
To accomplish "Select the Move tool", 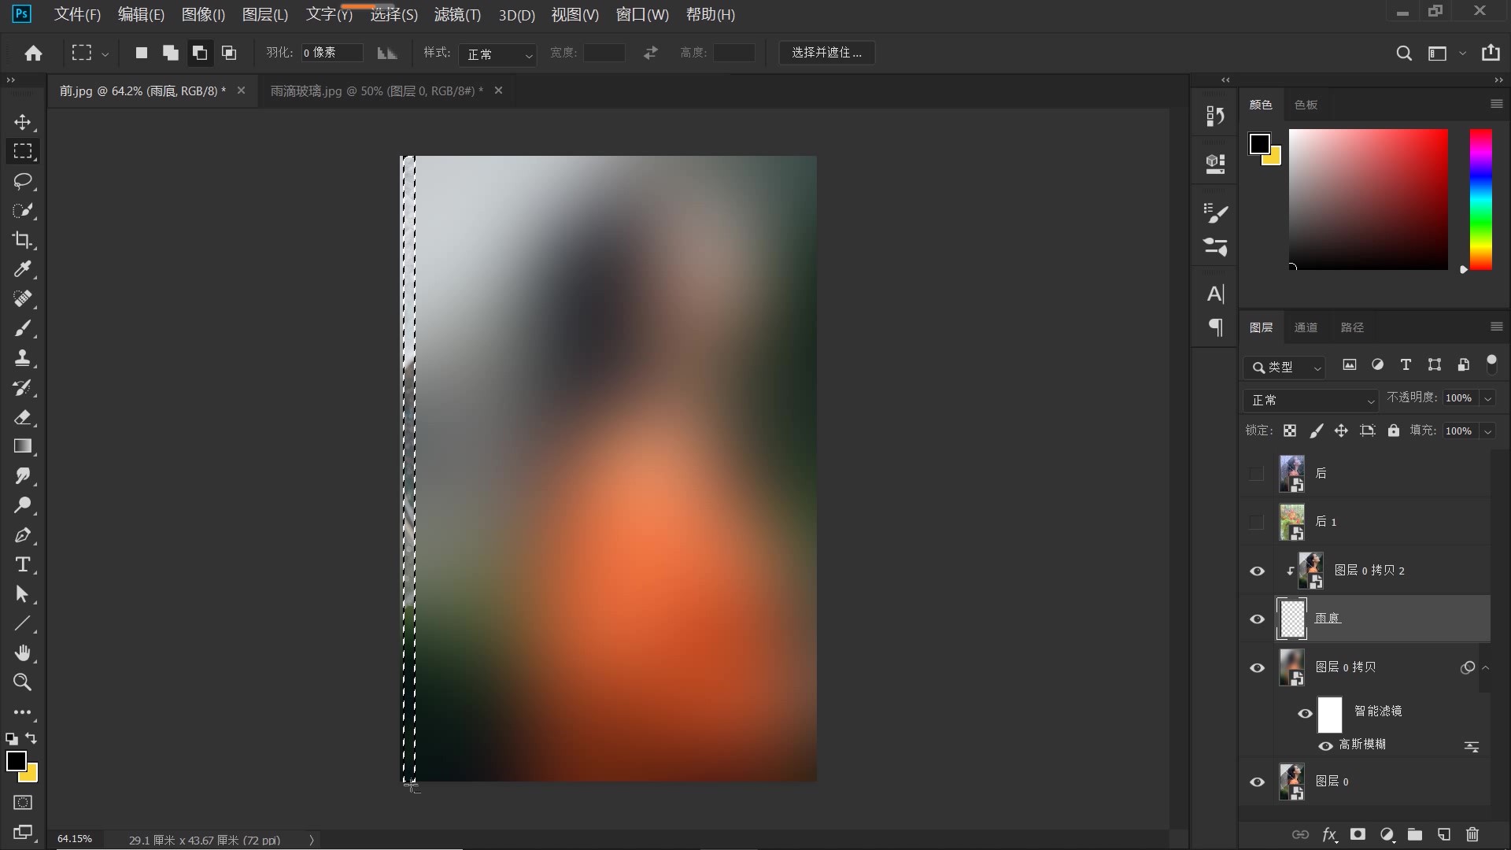I will [23, 122].
